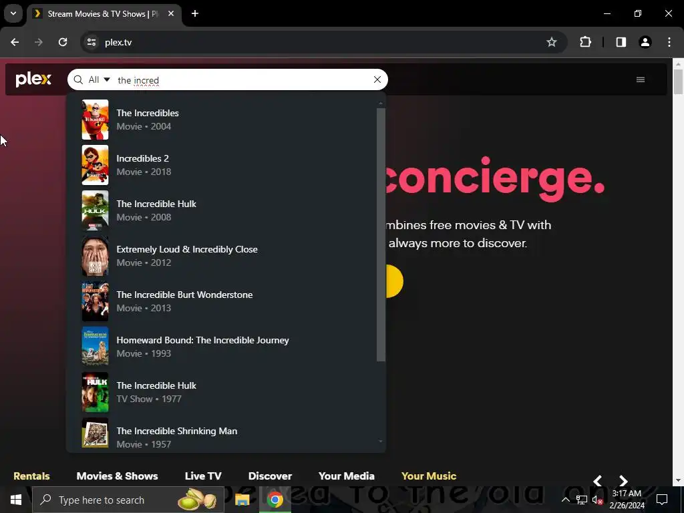
Task: Click Chrome icon on taskbar
Action: 275,500
